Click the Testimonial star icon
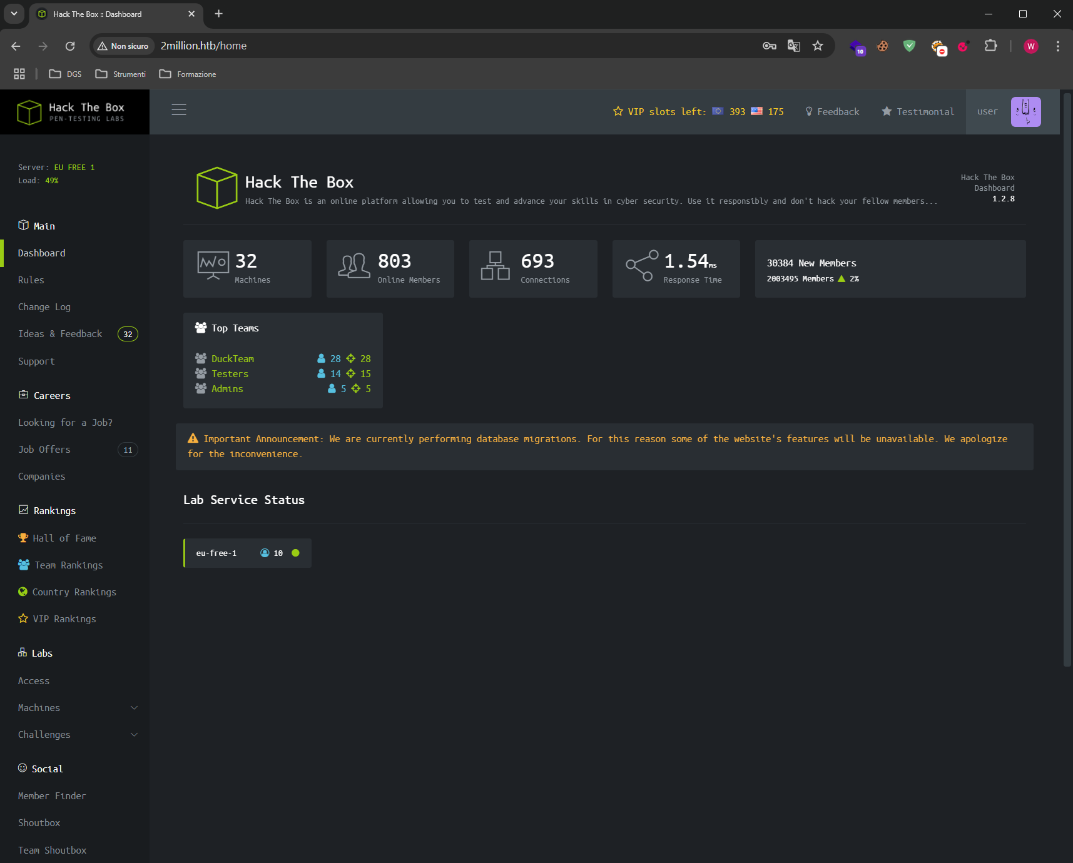This screenshot has height=863, width=1073. point(887,111)
